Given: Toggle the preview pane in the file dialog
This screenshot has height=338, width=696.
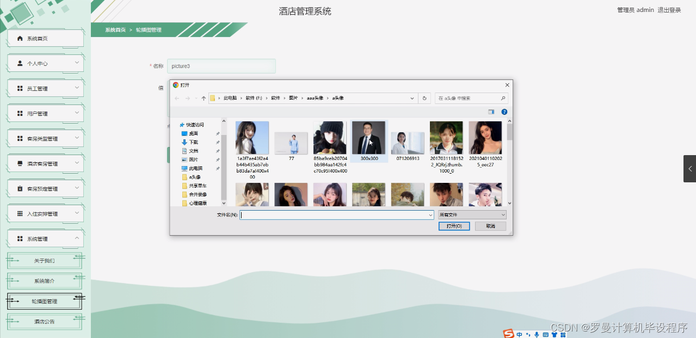Looking at the screenshot, I should (490, 112).
